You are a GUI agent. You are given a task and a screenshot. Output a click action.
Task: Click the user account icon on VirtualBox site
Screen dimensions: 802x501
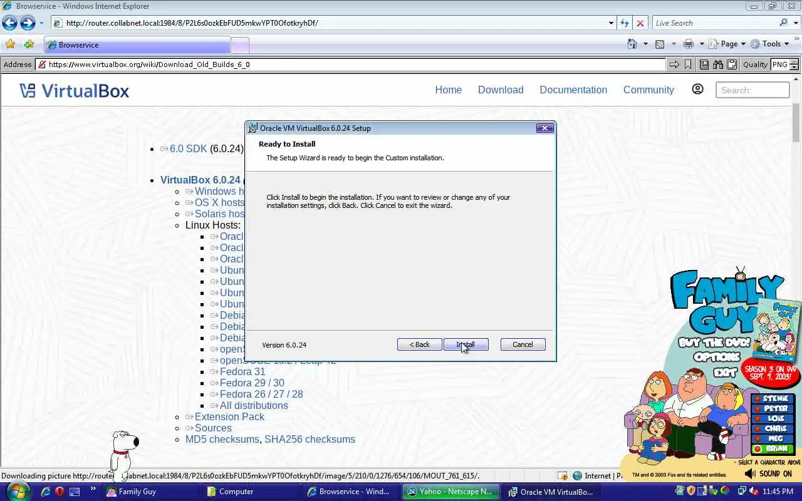click(697, 90)
